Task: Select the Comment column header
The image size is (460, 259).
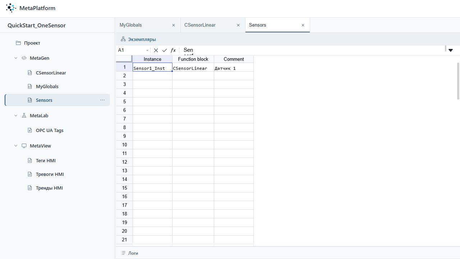Action: click(234, 59)
